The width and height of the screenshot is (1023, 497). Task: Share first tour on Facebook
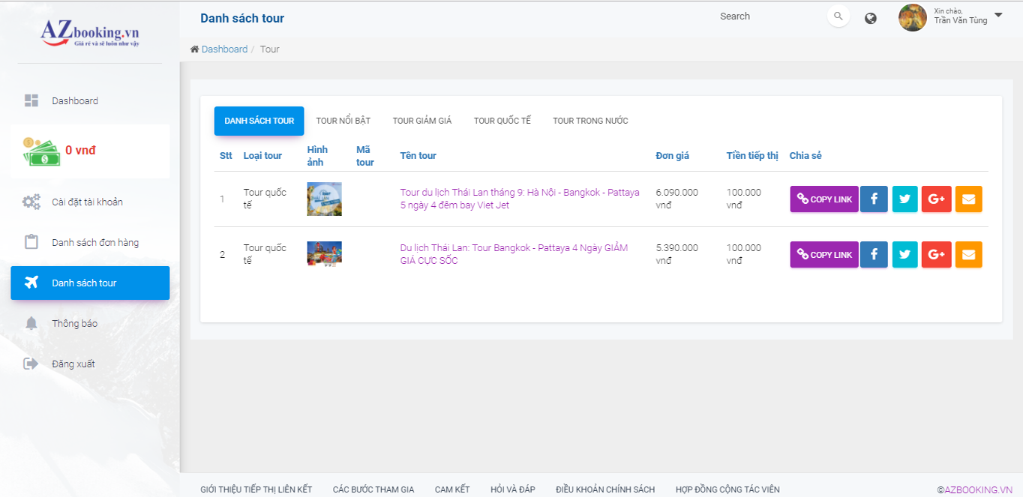(x=874, y=199)
